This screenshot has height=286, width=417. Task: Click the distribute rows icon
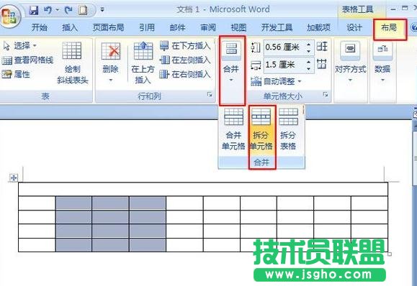[322, 47]
